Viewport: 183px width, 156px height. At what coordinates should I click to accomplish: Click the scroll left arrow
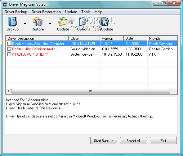point(8,91)
